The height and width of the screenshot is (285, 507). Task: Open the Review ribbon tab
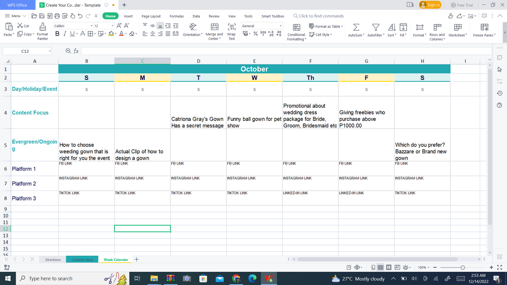coord(214,16)
